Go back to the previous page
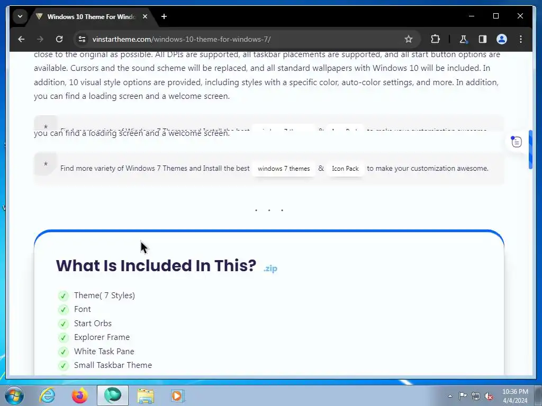 click(x=21, y=39)
